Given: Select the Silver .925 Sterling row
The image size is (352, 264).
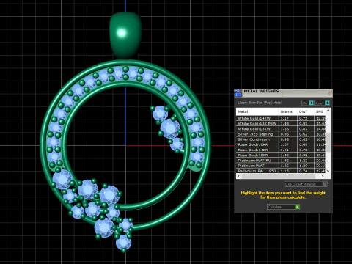Looking at the screenshot, I should [281, 134].
